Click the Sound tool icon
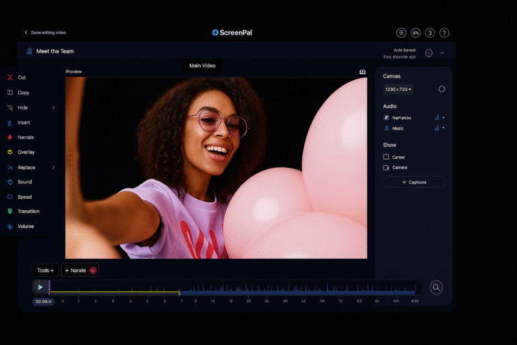Screen dimensions: 517x345 10,182
